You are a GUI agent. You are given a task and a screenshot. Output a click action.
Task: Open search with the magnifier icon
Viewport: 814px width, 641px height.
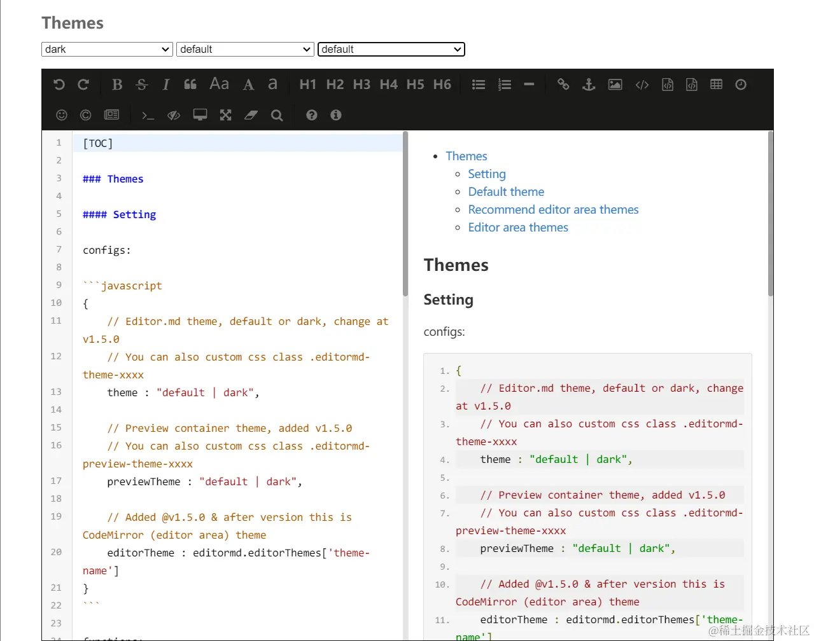277,115
